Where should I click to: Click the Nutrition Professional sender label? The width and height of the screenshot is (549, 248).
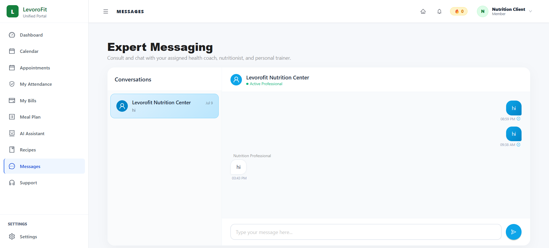click(x=252, y=156)
